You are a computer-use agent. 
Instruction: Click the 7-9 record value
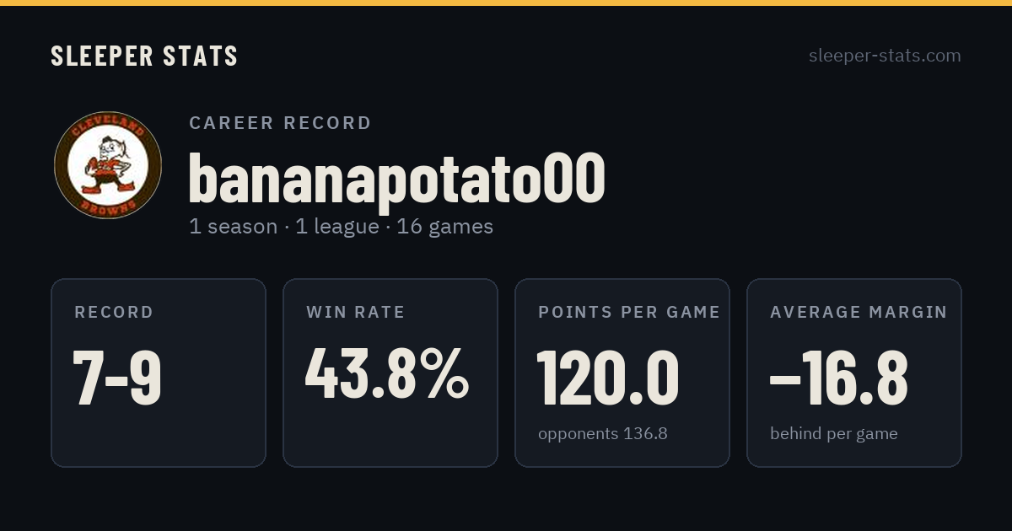pyautogui.click(x=117, y=378)
